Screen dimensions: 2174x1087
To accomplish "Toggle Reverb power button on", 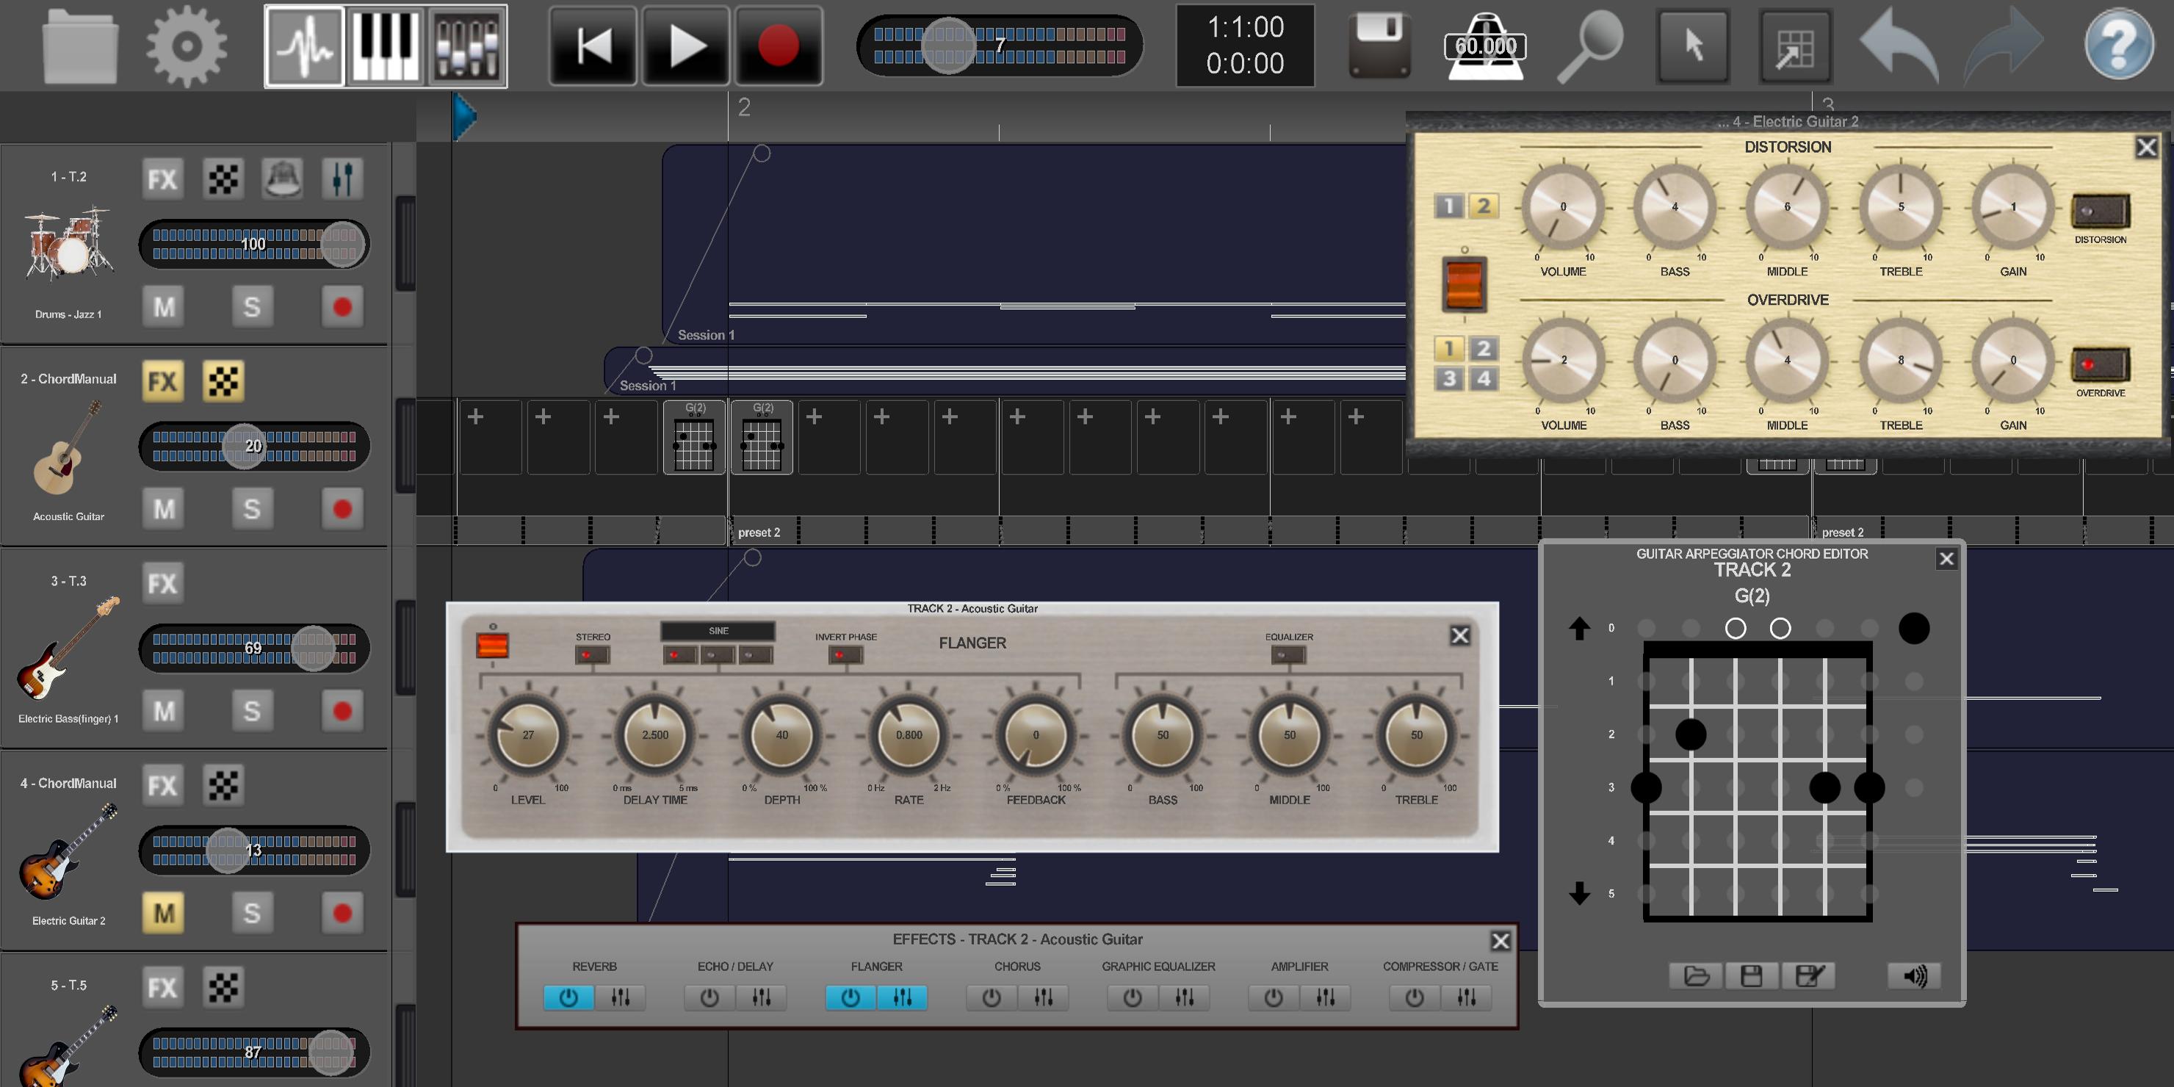I will [568, 998].
